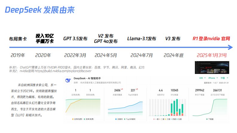
Task: Click the DeepSeek - AI 智能助手 title
Action: point(90,78)
